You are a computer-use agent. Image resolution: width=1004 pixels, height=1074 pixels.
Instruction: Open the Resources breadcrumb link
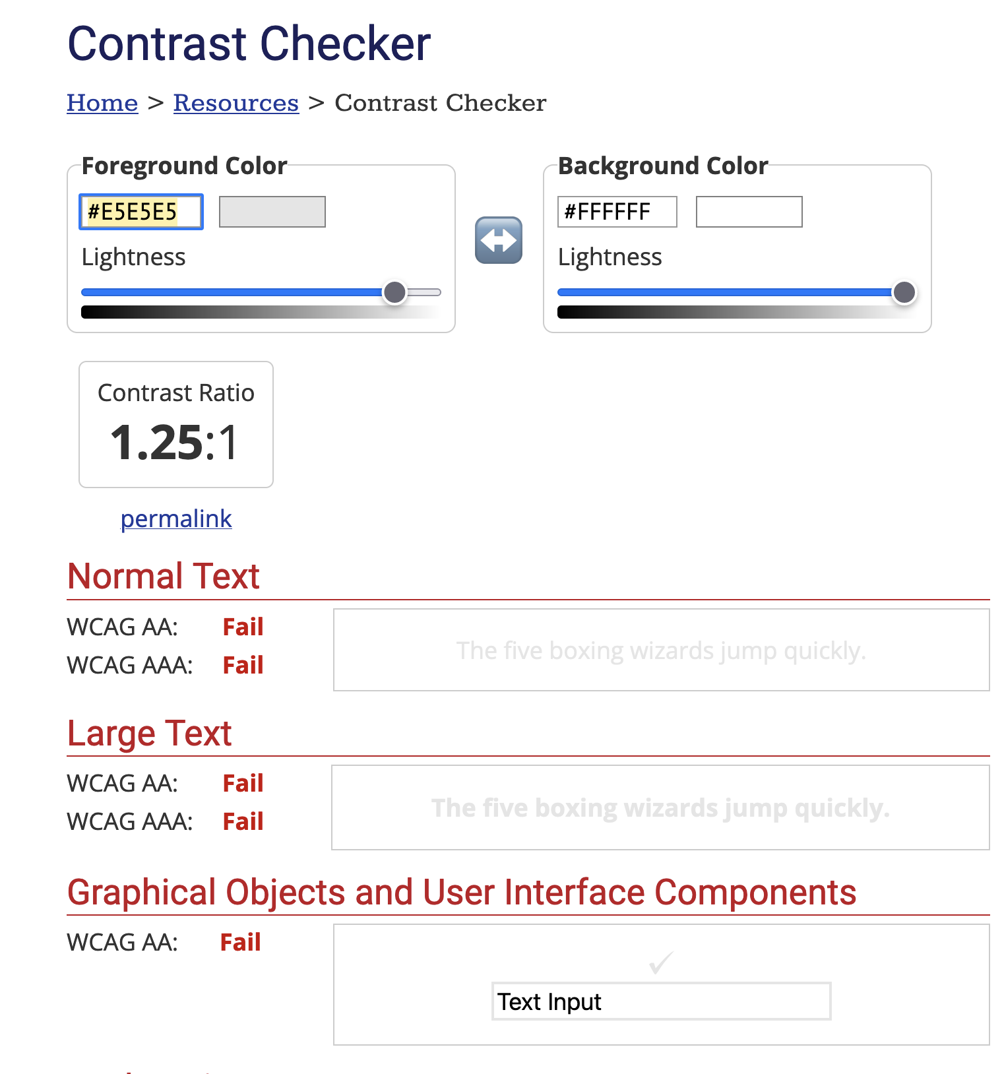pos(235,103)
